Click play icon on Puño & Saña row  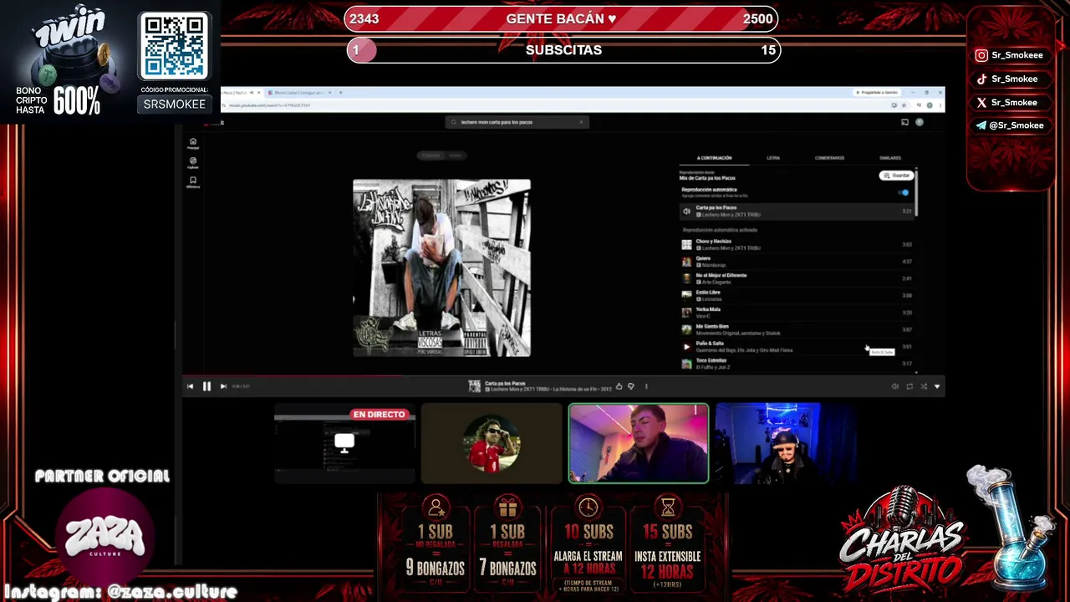[x=687, y=346]
